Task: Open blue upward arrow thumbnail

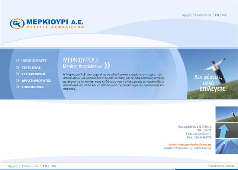Action: pyautogui.click(x=226, y=130)
